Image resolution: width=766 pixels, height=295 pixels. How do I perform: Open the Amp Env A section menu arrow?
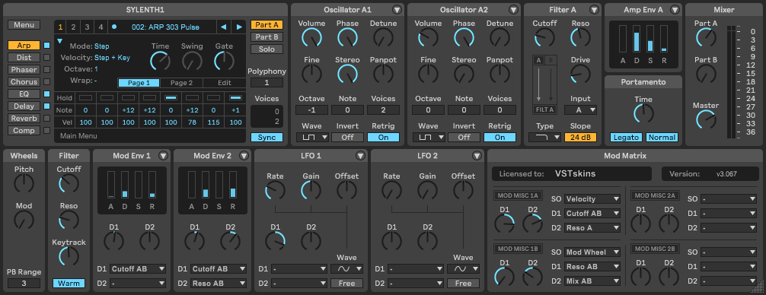(675, 10)
